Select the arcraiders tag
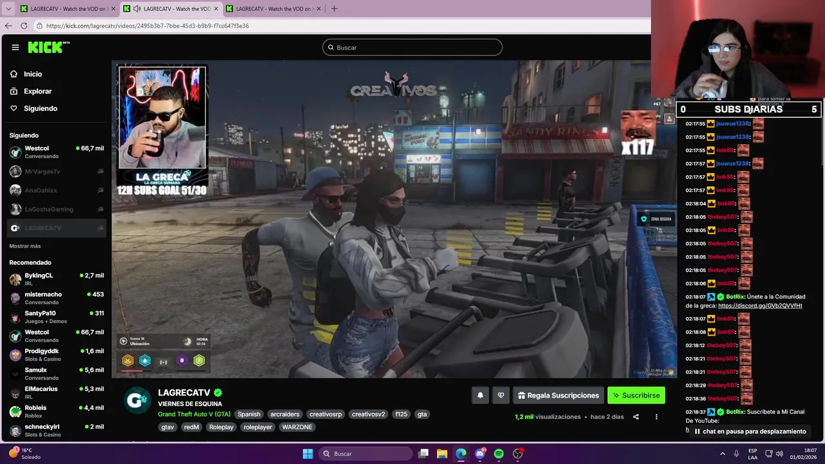This screenshot has width=825, height=464. click(285, 414)
